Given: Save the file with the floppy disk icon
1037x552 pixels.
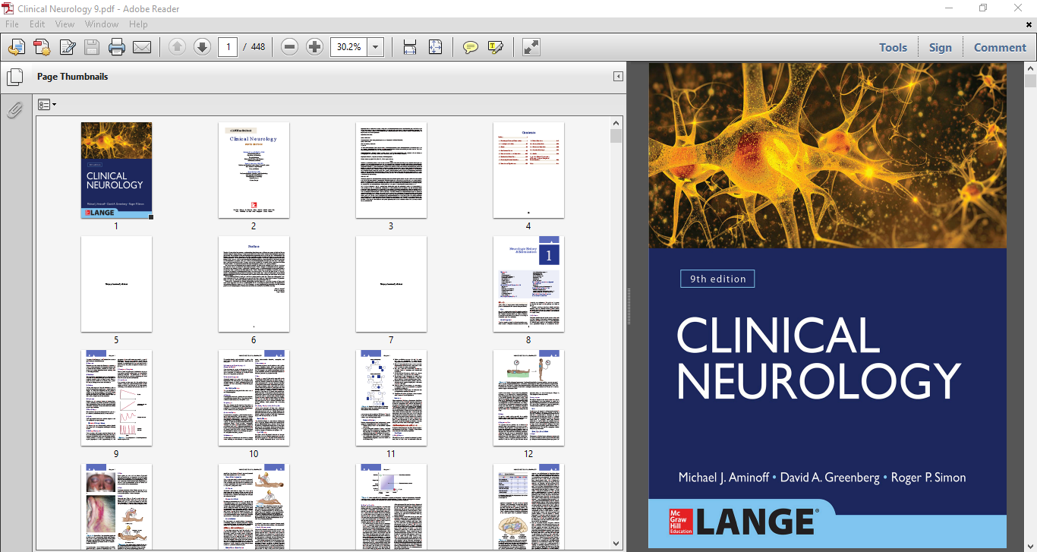Looking at the screenshot, I should [92, 47].
